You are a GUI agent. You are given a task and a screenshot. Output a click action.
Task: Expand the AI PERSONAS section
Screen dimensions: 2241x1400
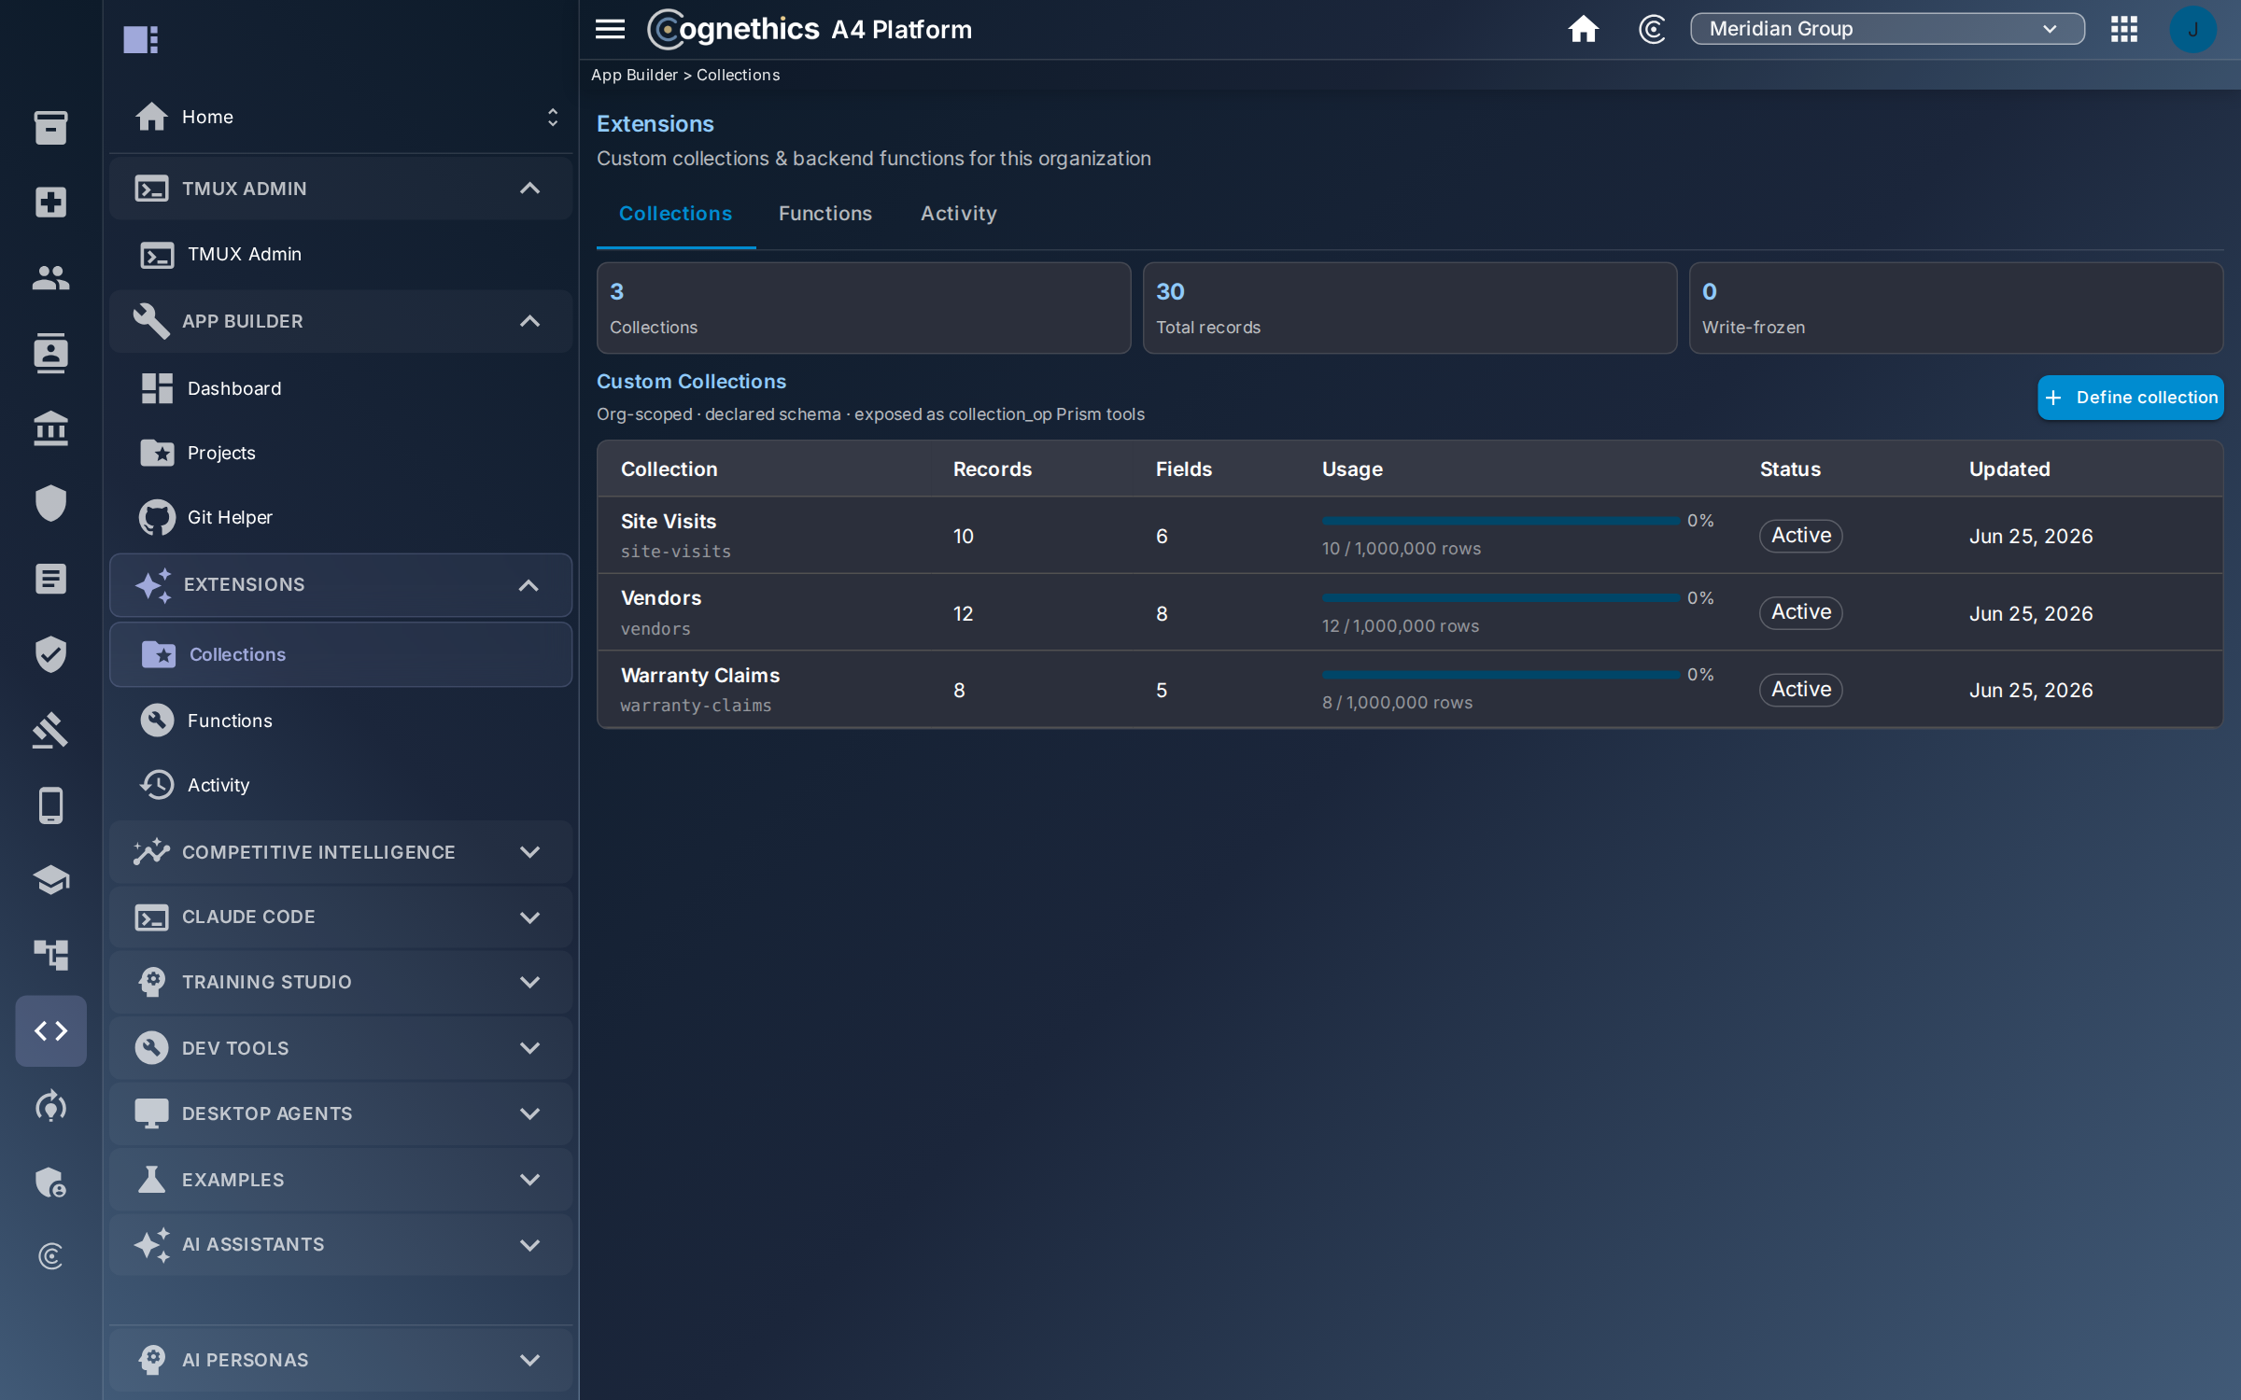pyautogui.click(x=341, y=1360)
